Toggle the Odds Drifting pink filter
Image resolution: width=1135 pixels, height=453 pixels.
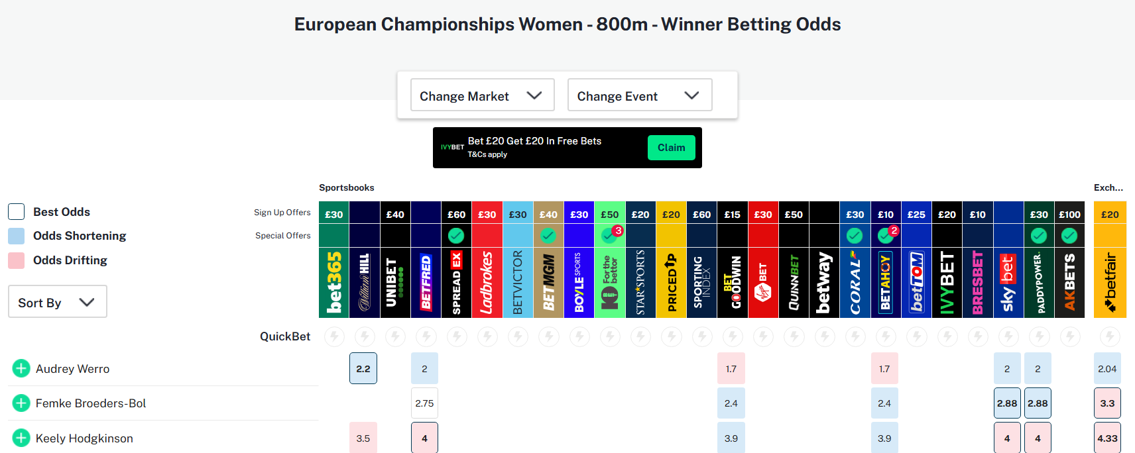(x=17, y=260)
